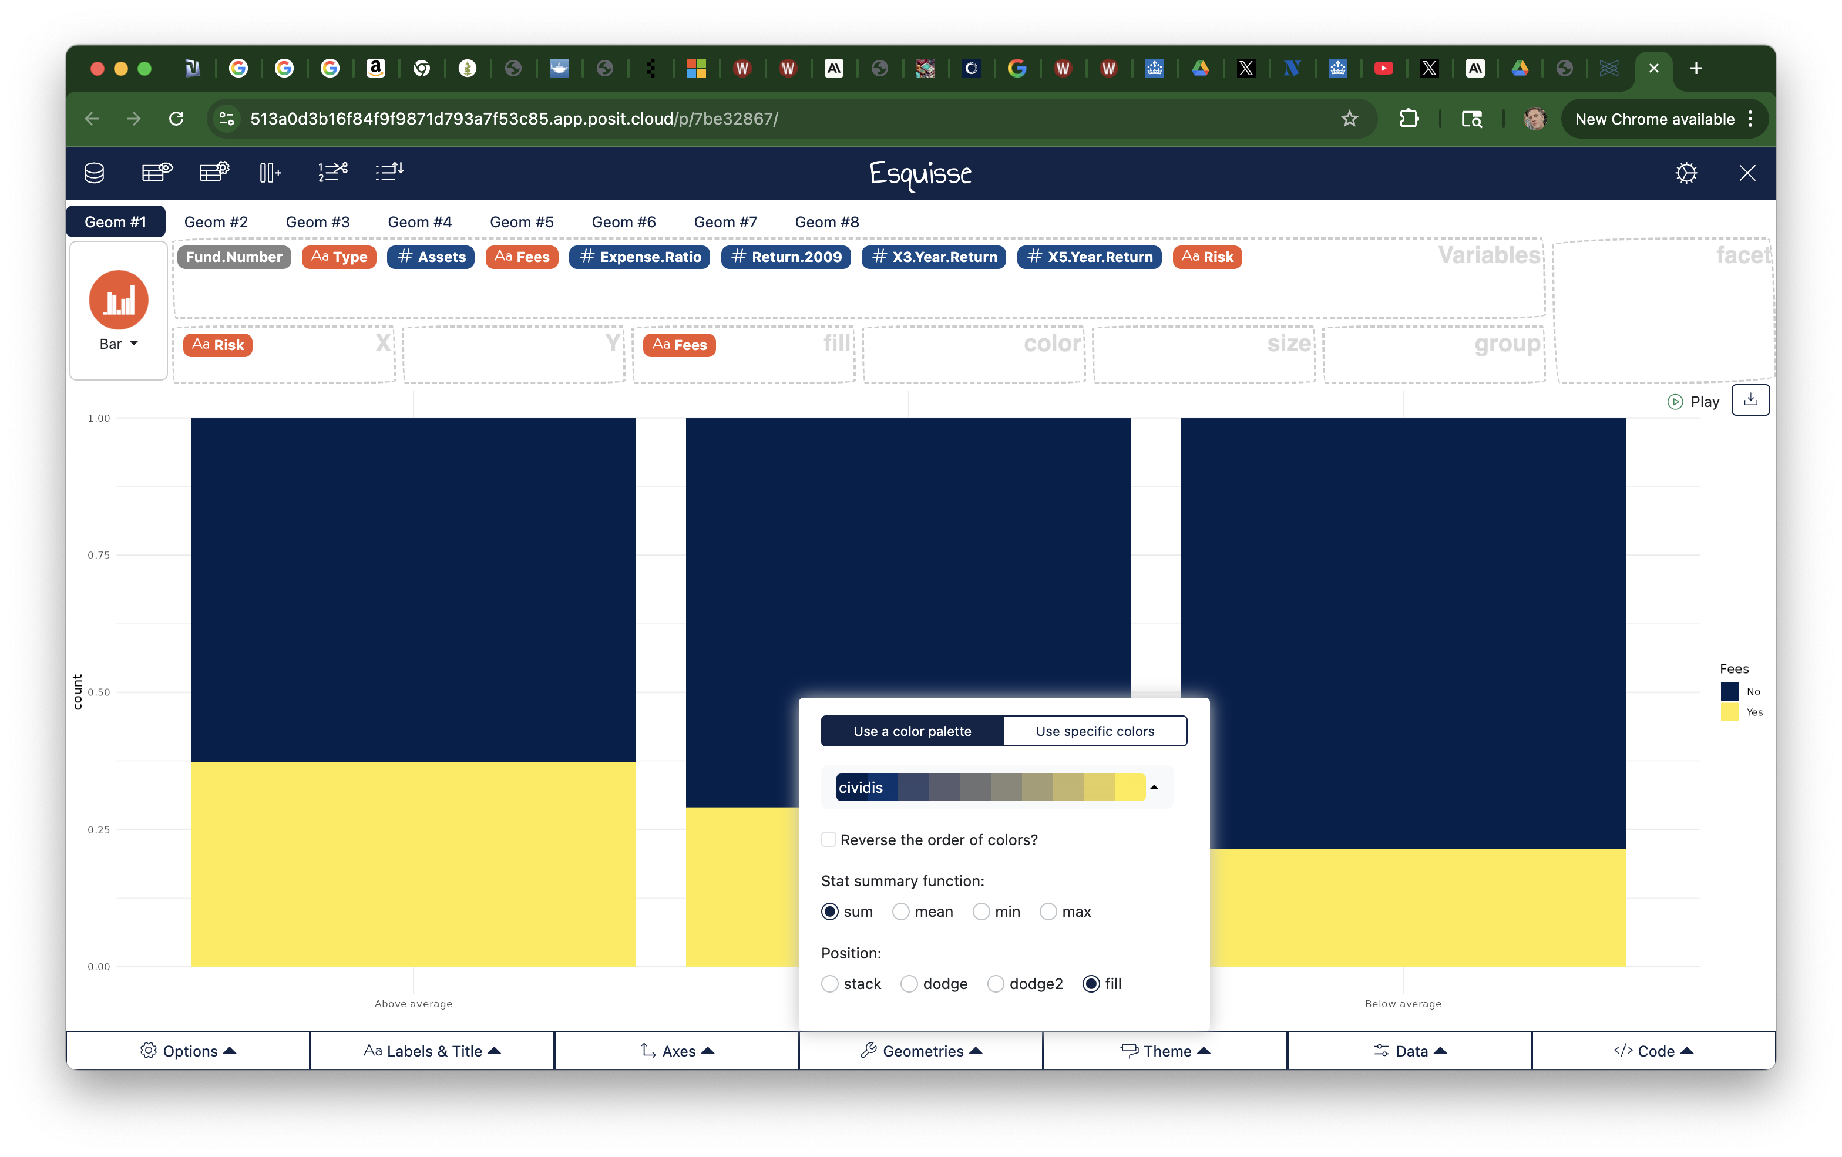The height and width of the screenshot is (1157, 1842).
Task: Open the Code panel button
Action: [x=1653, y=1051]
